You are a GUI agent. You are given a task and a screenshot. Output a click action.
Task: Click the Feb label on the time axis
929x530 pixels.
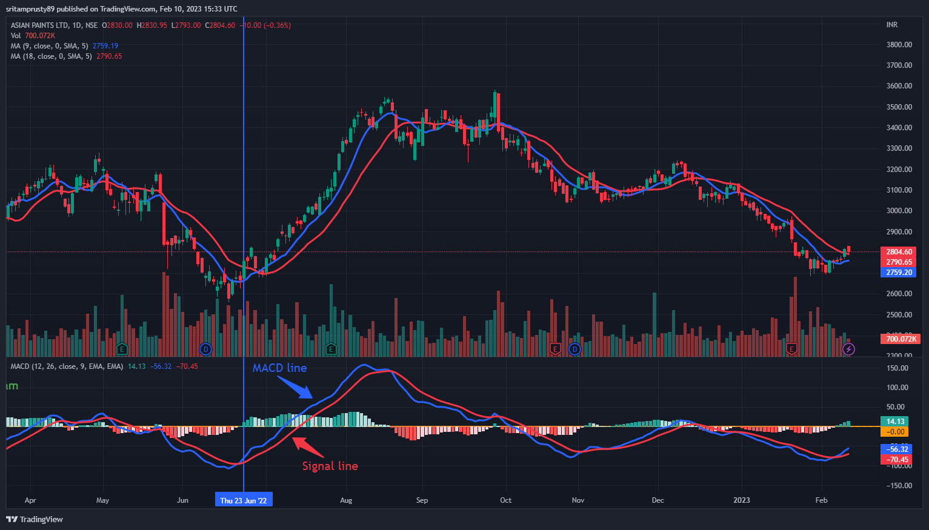click(821, 500)
